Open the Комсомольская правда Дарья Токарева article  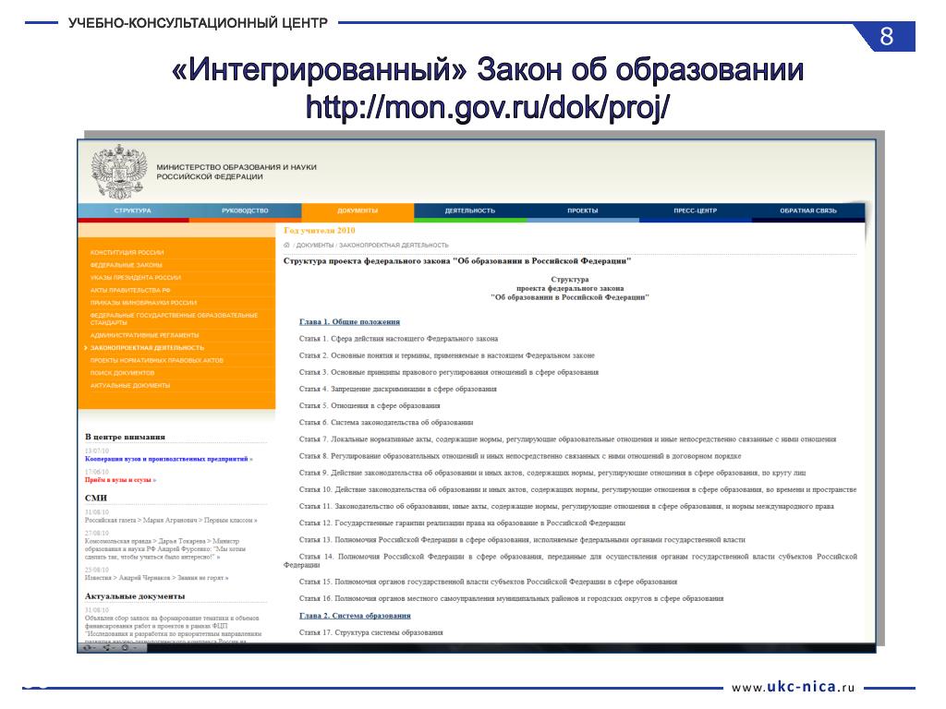(x=164, y=549)
